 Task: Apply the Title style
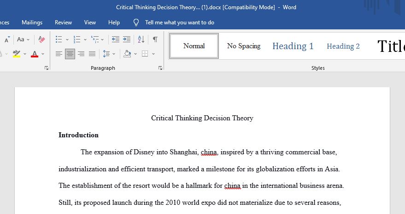[x=391, y=46]
